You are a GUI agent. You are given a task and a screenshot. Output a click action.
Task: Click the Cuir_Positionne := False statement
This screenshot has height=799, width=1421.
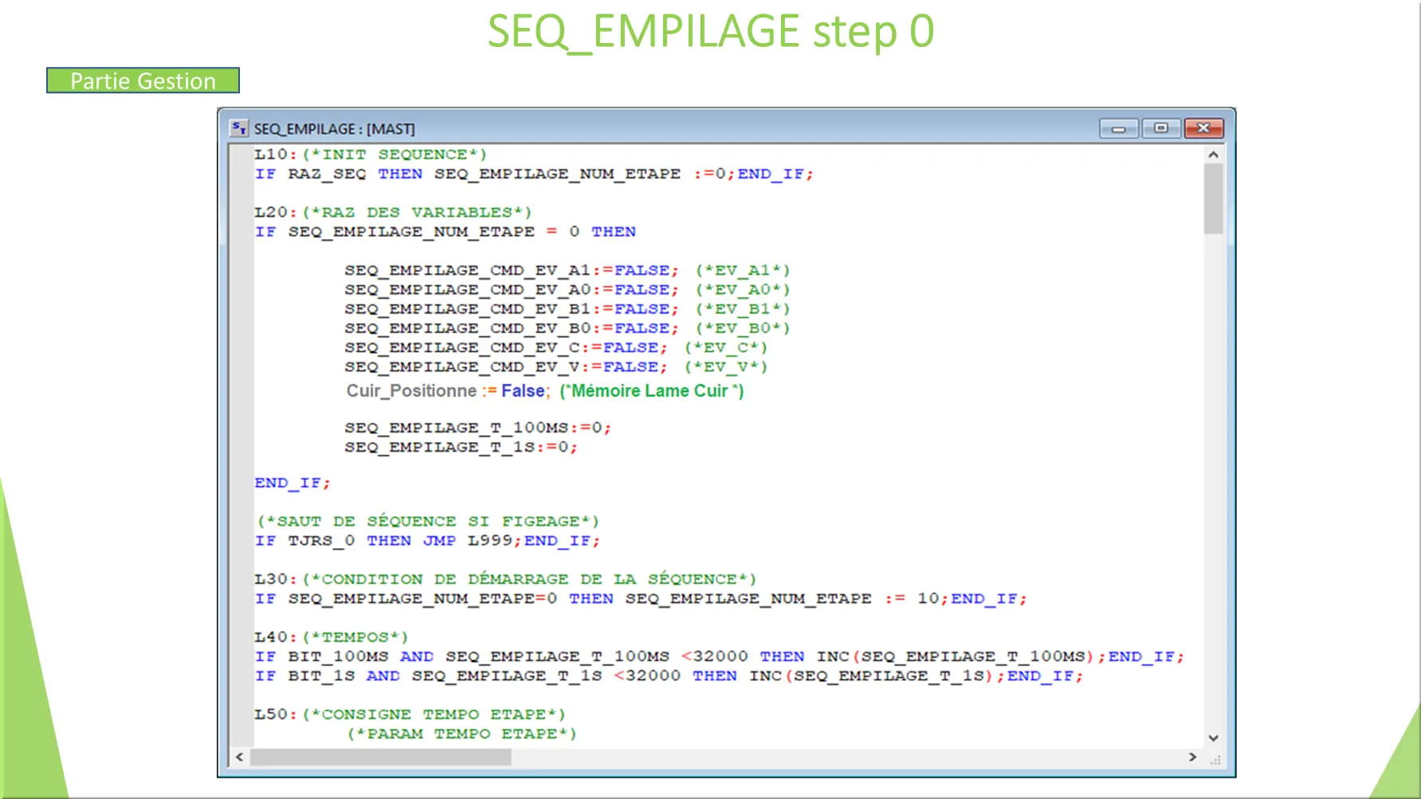pos(446,390)
